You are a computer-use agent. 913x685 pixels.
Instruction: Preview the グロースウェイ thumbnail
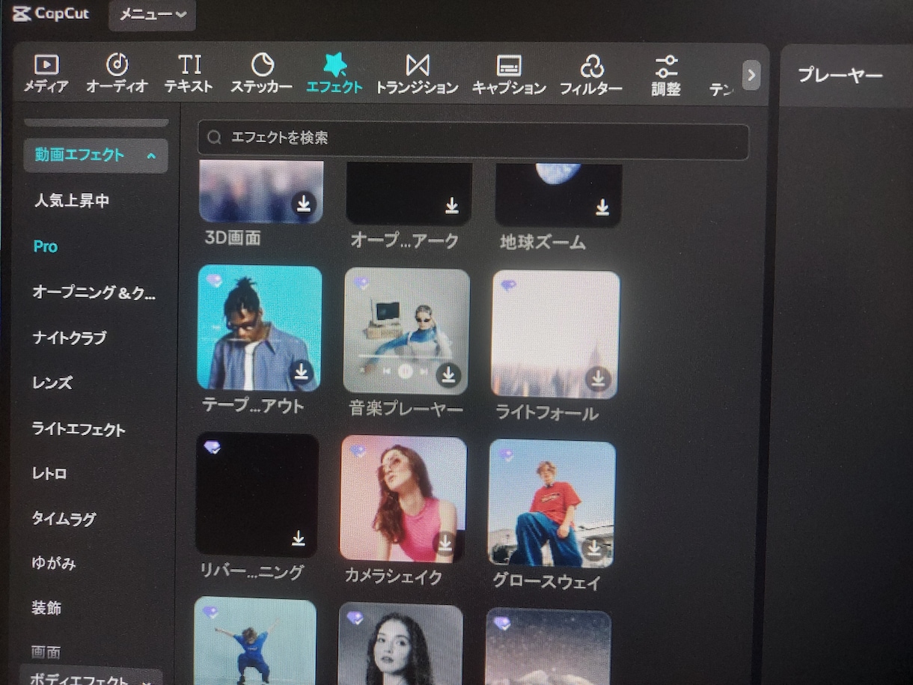tap(552, 504)
